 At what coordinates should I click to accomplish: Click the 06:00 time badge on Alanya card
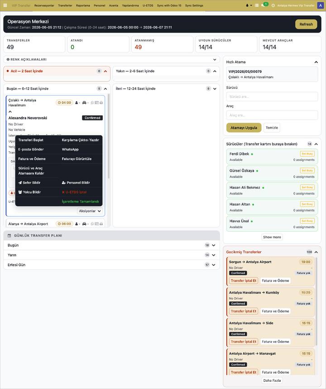64,224
